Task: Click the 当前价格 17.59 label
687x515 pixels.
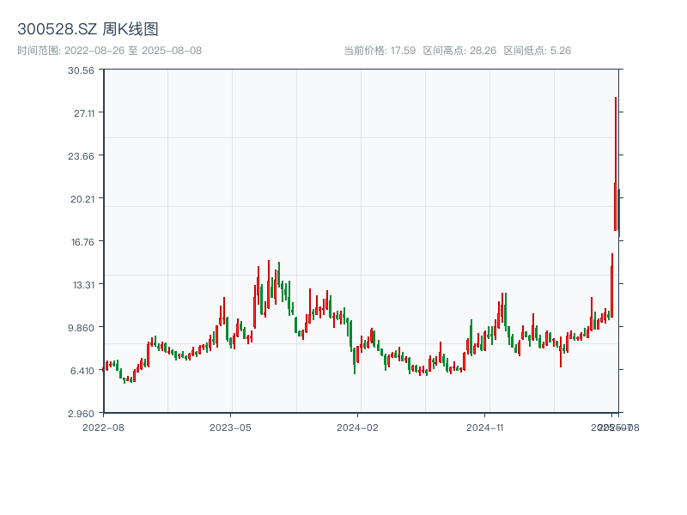Action: tap(380, 51)
